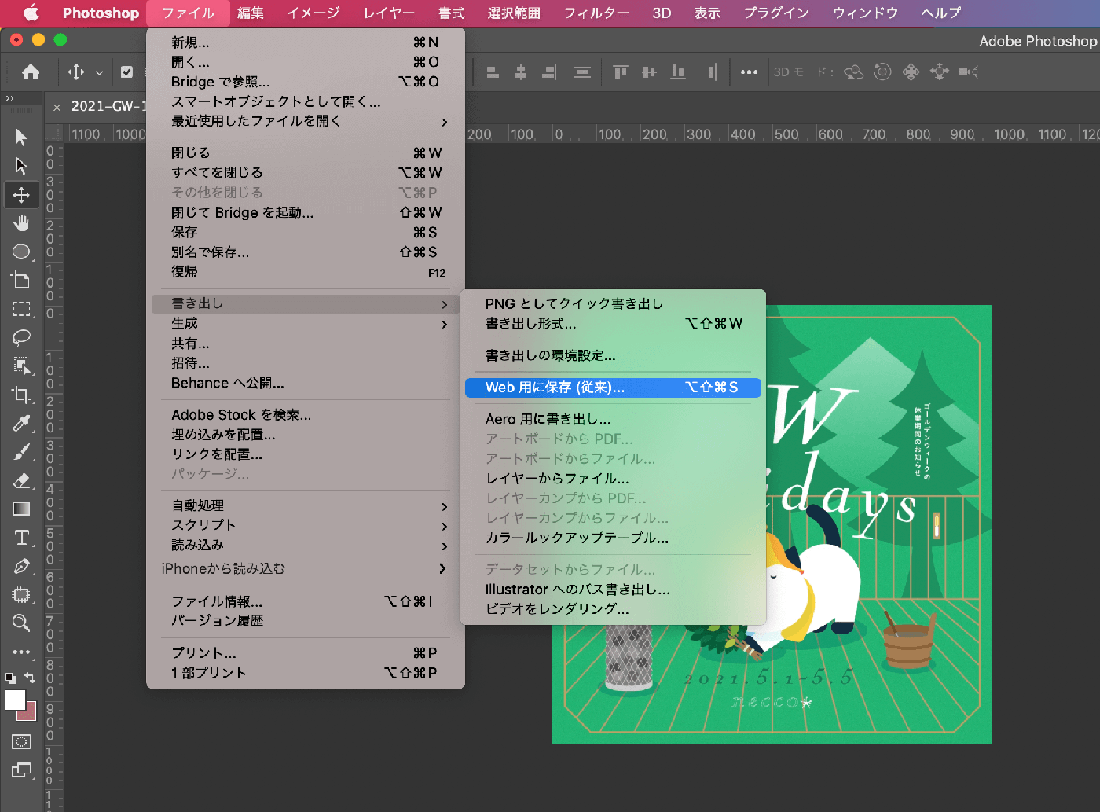This screenshot has height=812, width=1100.
Task: Select the Brush tool
Action: point(21,452)
